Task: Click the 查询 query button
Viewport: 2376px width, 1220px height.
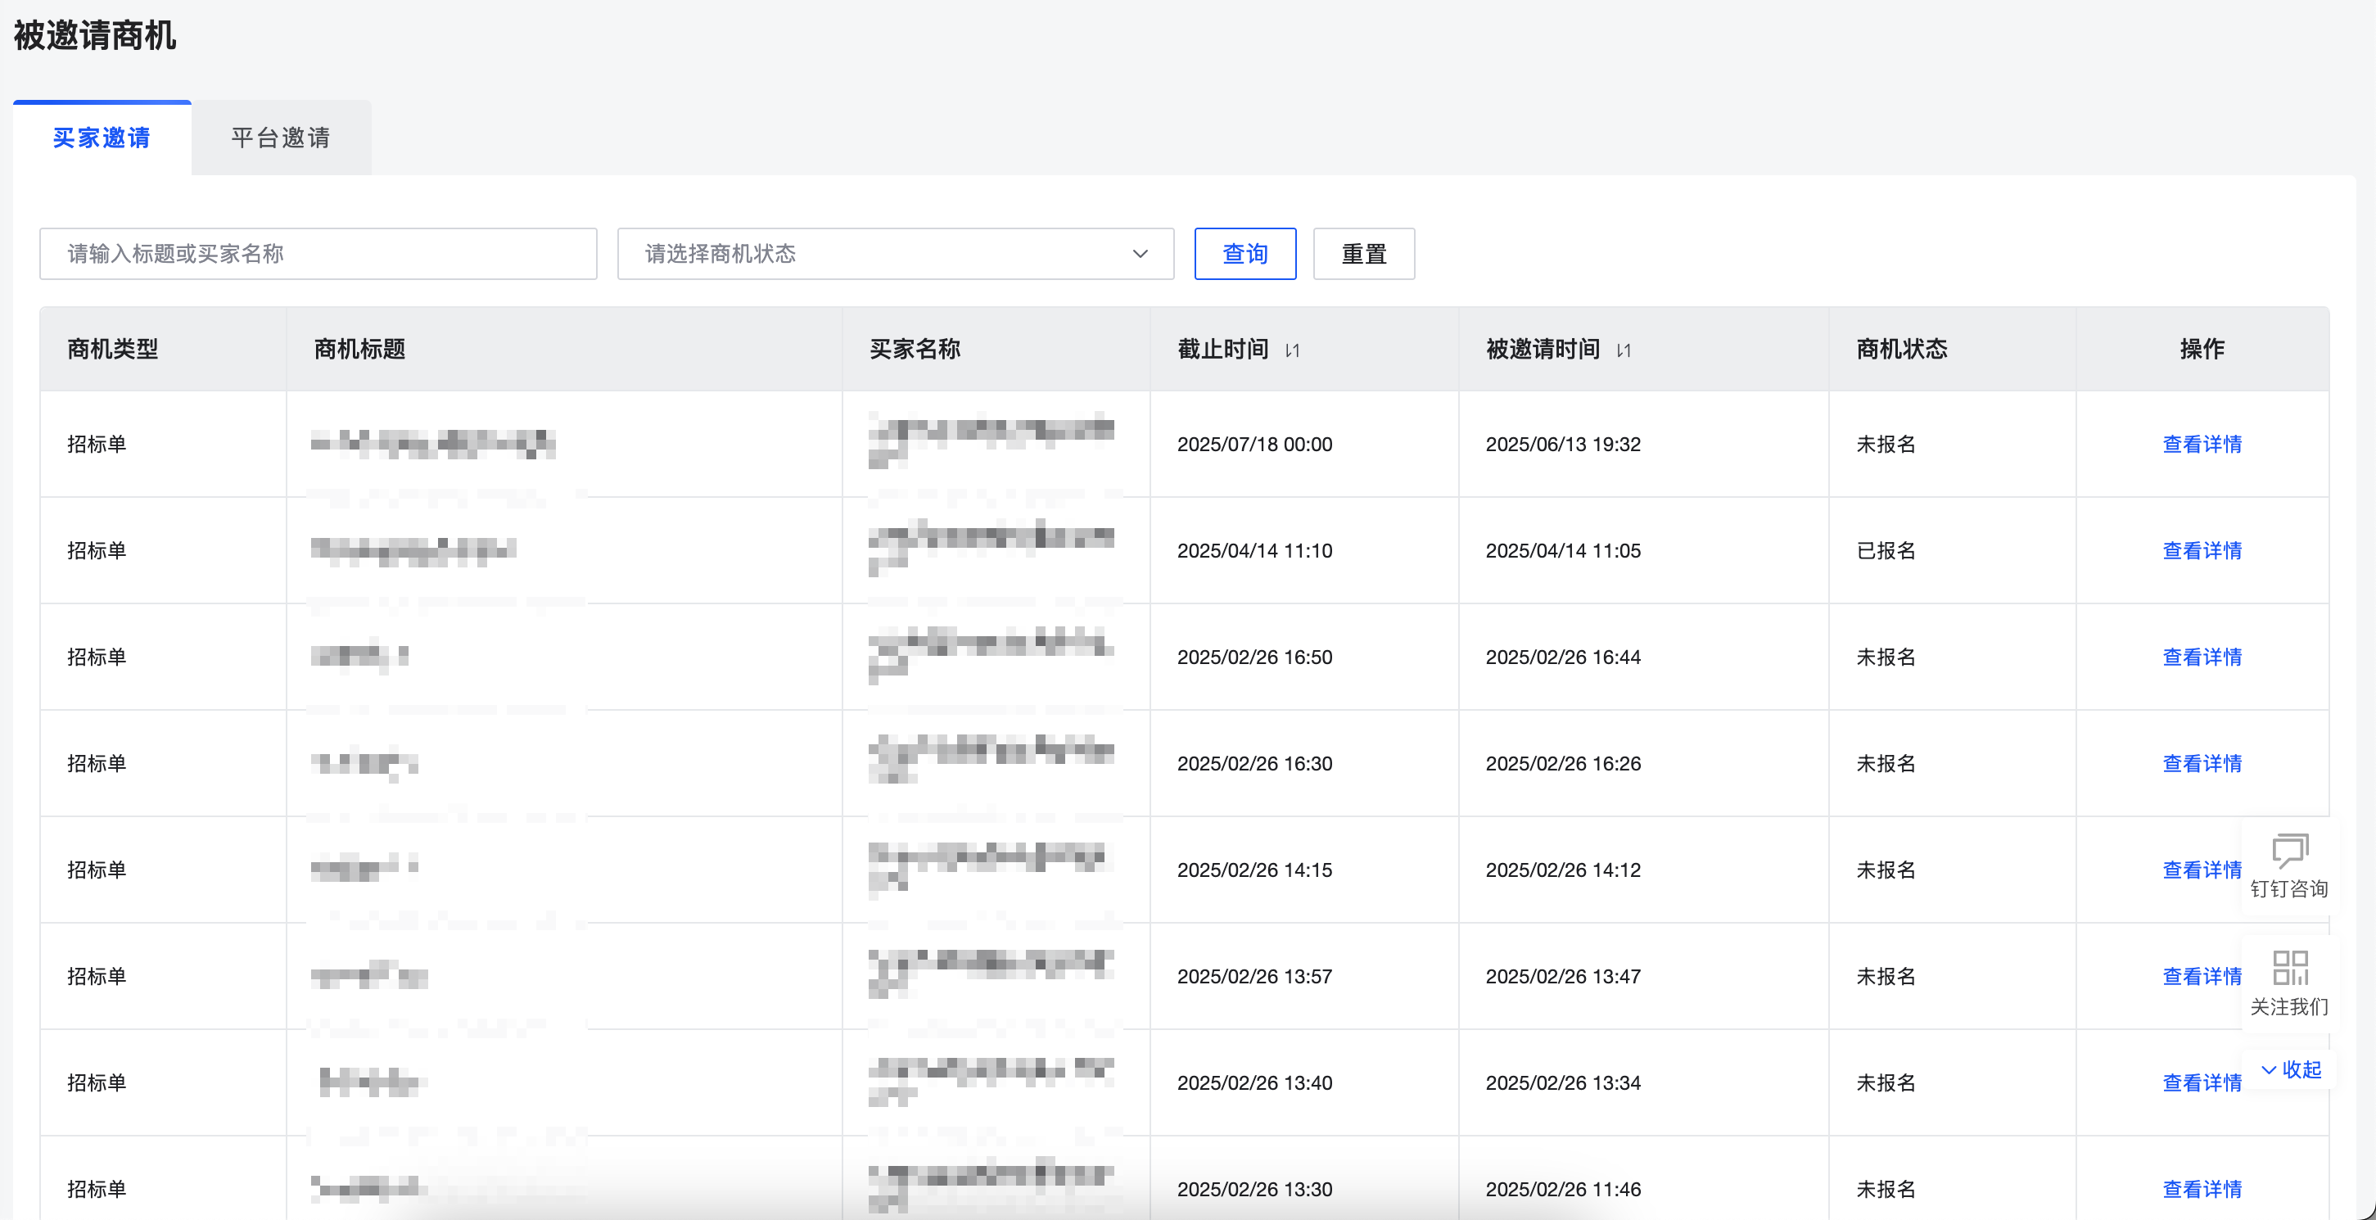Action: 1244,254
